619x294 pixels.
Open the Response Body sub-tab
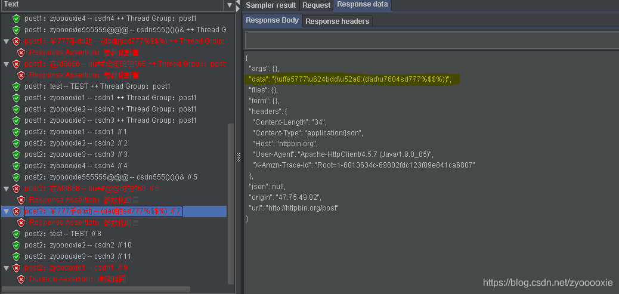(x=273, y=20)
